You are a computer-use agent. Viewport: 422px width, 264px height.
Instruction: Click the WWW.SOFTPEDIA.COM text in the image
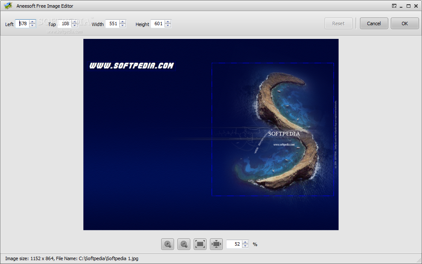(132, 66)
